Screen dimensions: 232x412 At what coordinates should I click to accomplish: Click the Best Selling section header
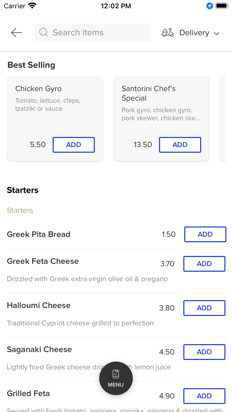(x=31, y=65)
